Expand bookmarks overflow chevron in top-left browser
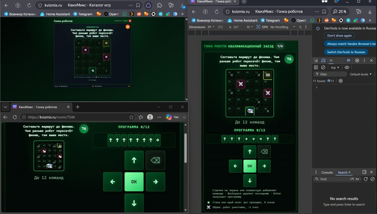The width and height of the screenshot is (377, 214). (x=183, y=14)
